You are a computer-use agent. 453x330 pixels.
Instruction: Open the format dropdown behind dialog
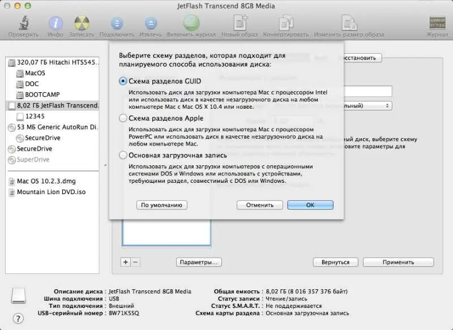367,106
